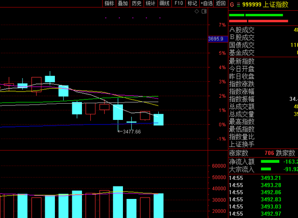Viewport: 298px width, 218px height.
Task: Click the candlestick marked 3477.66 low
Action: 118,112
